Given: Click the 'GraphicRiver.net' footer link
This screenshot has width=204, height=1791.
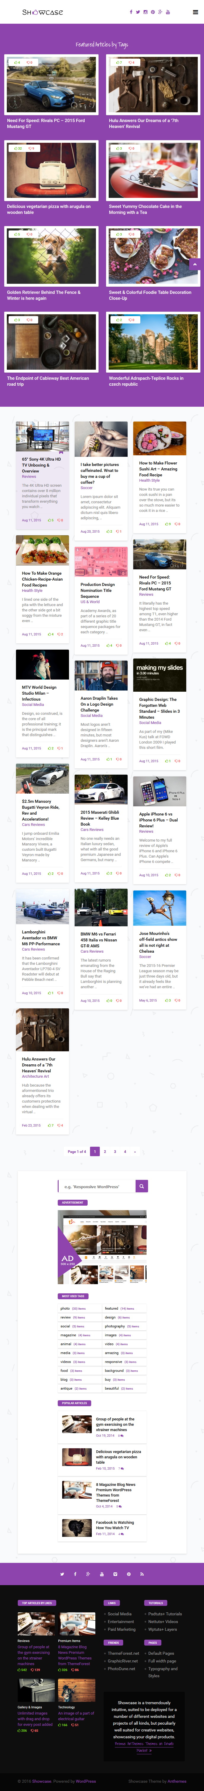Looking at the screenshot, I should tap(123, 1660).
